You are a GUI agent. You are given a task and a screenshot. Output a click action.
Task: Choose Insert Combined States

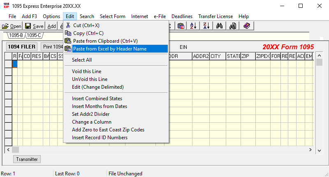(x=116, y=99)
